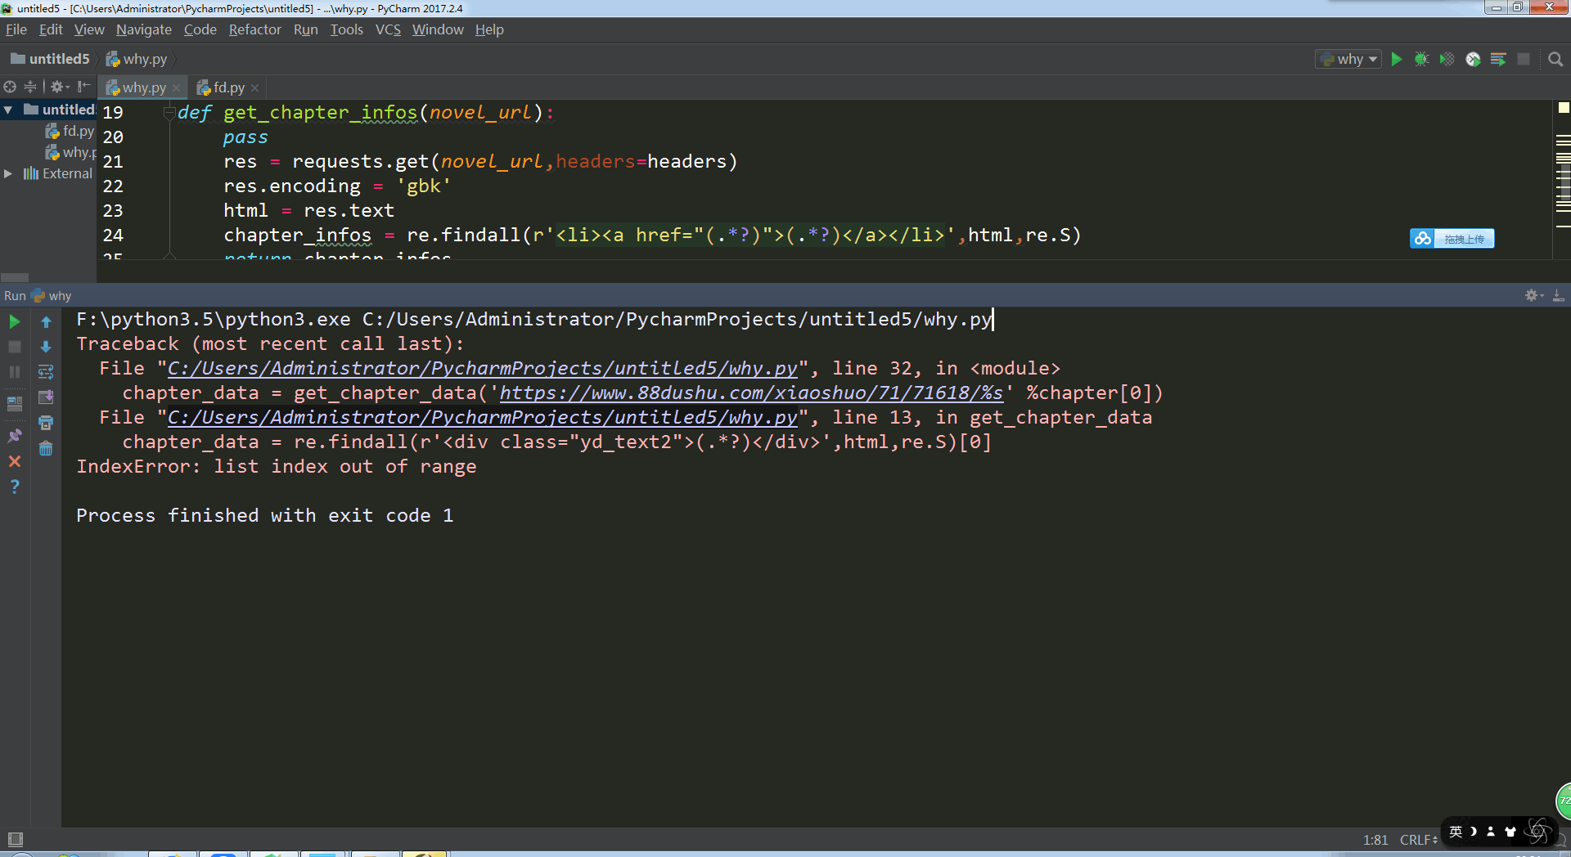Start debugging with the bug icon

1421,59
